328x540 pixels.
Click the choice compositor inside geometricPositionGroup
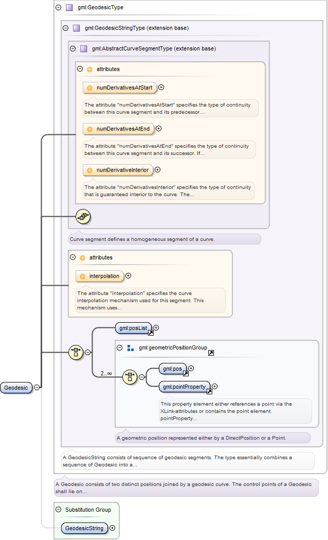(130, 377)
